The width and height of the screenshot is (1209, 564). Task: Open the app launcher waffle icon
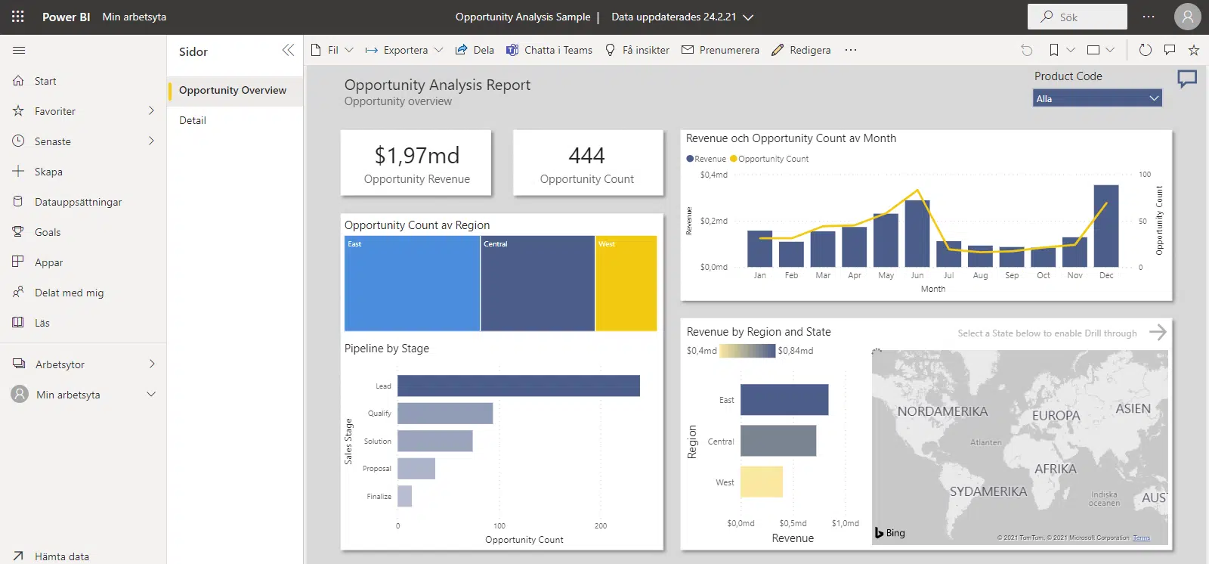[18, 17]
